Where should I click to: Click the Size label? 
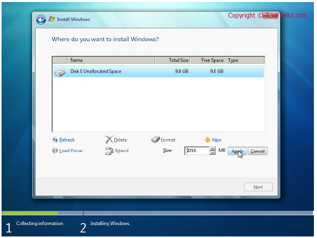coord(167,150)
